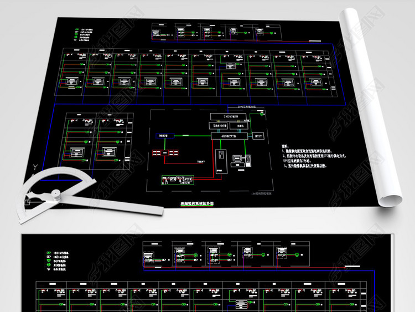Click the first small diagram in top row
415x312 pixels.
tap(160, 33)
